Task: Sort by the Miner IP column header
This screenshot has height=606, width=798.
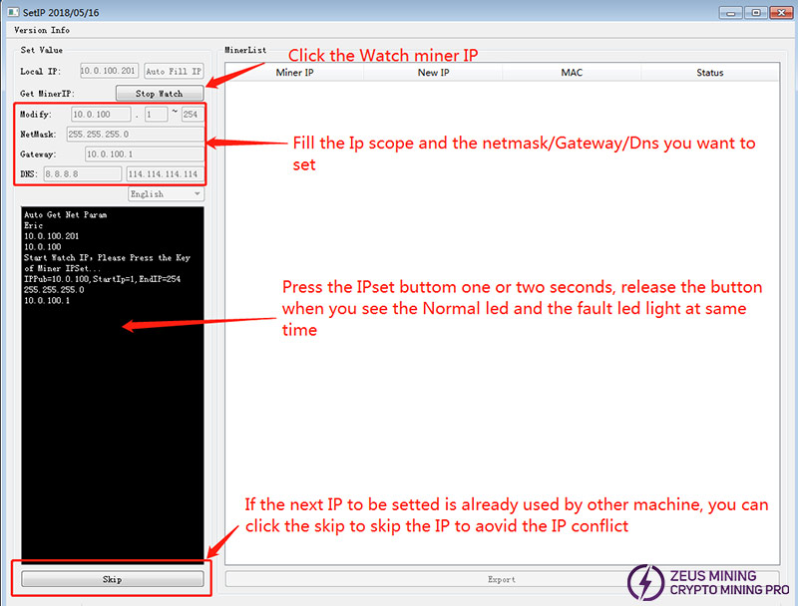Action: click(294, 73)
